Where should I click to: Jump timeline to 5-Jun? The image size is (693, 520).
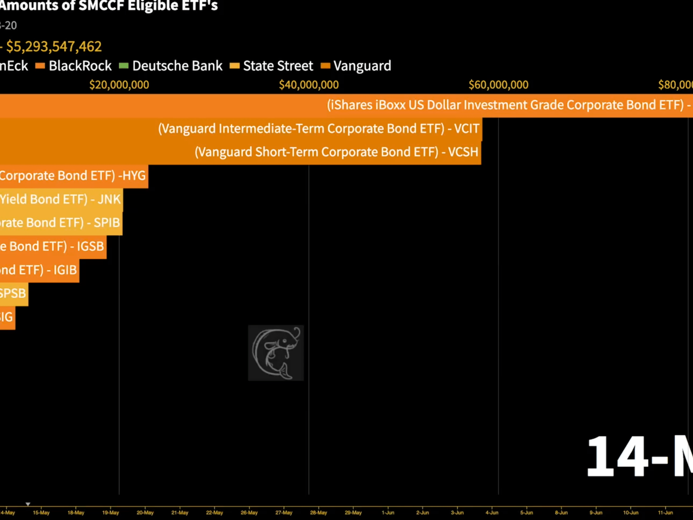point(527,513)
